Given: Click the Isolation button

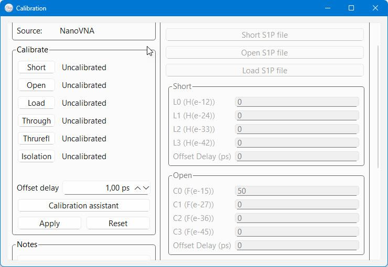Looking at the screenshot, I should point(36,156).
